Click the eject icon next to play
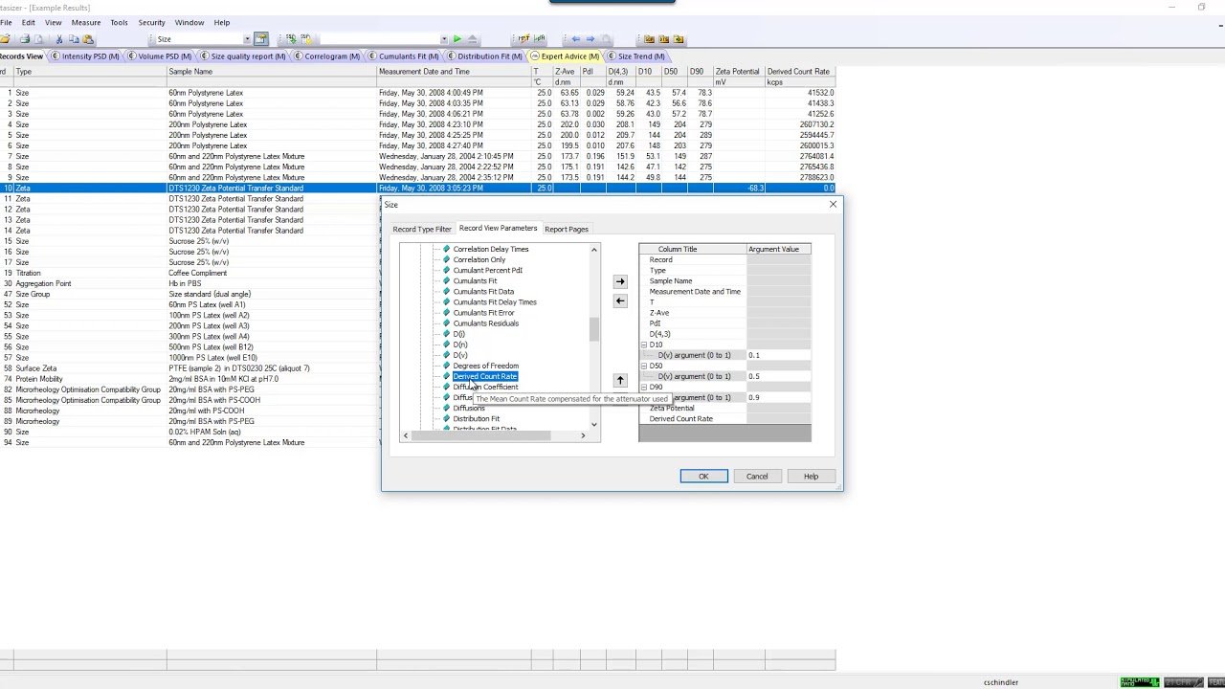Screen dimensions: 1225x689 pyautogui.click(x=472, y=39)
